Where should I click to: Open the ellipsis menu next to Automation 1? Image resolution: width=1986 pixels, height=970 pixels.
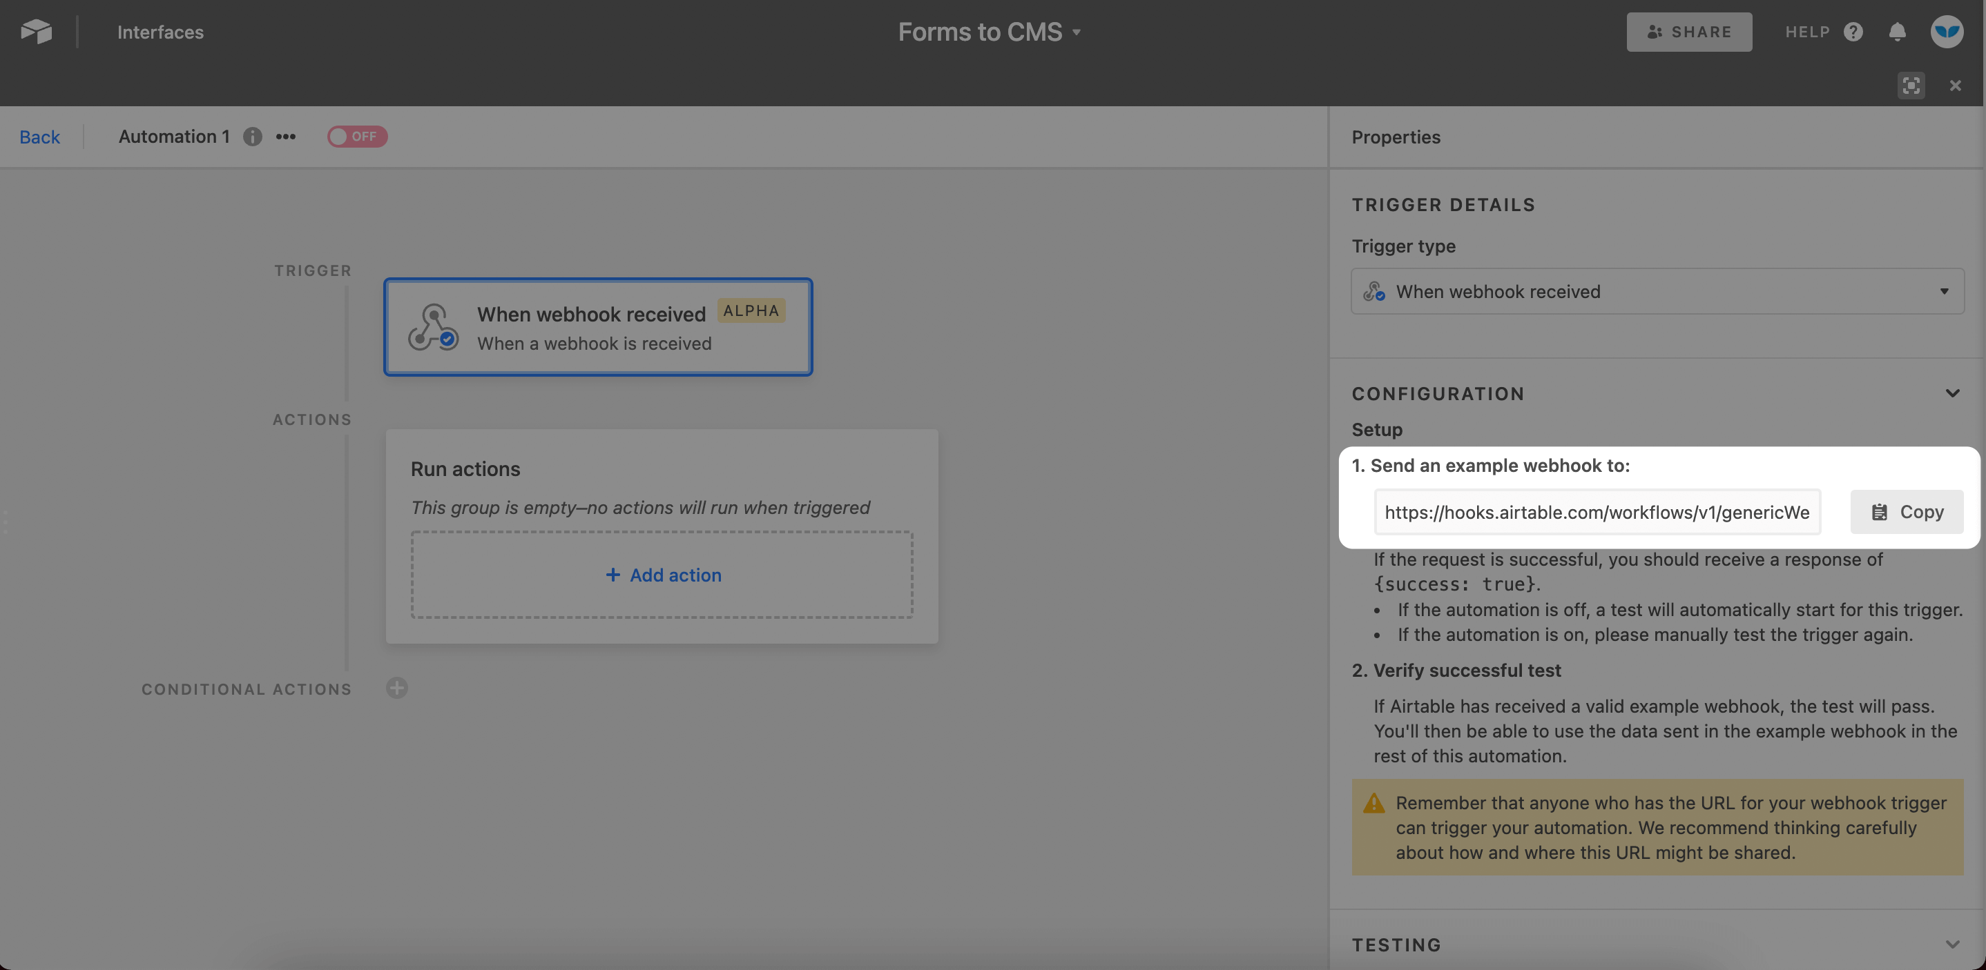[x=285, y=137]
